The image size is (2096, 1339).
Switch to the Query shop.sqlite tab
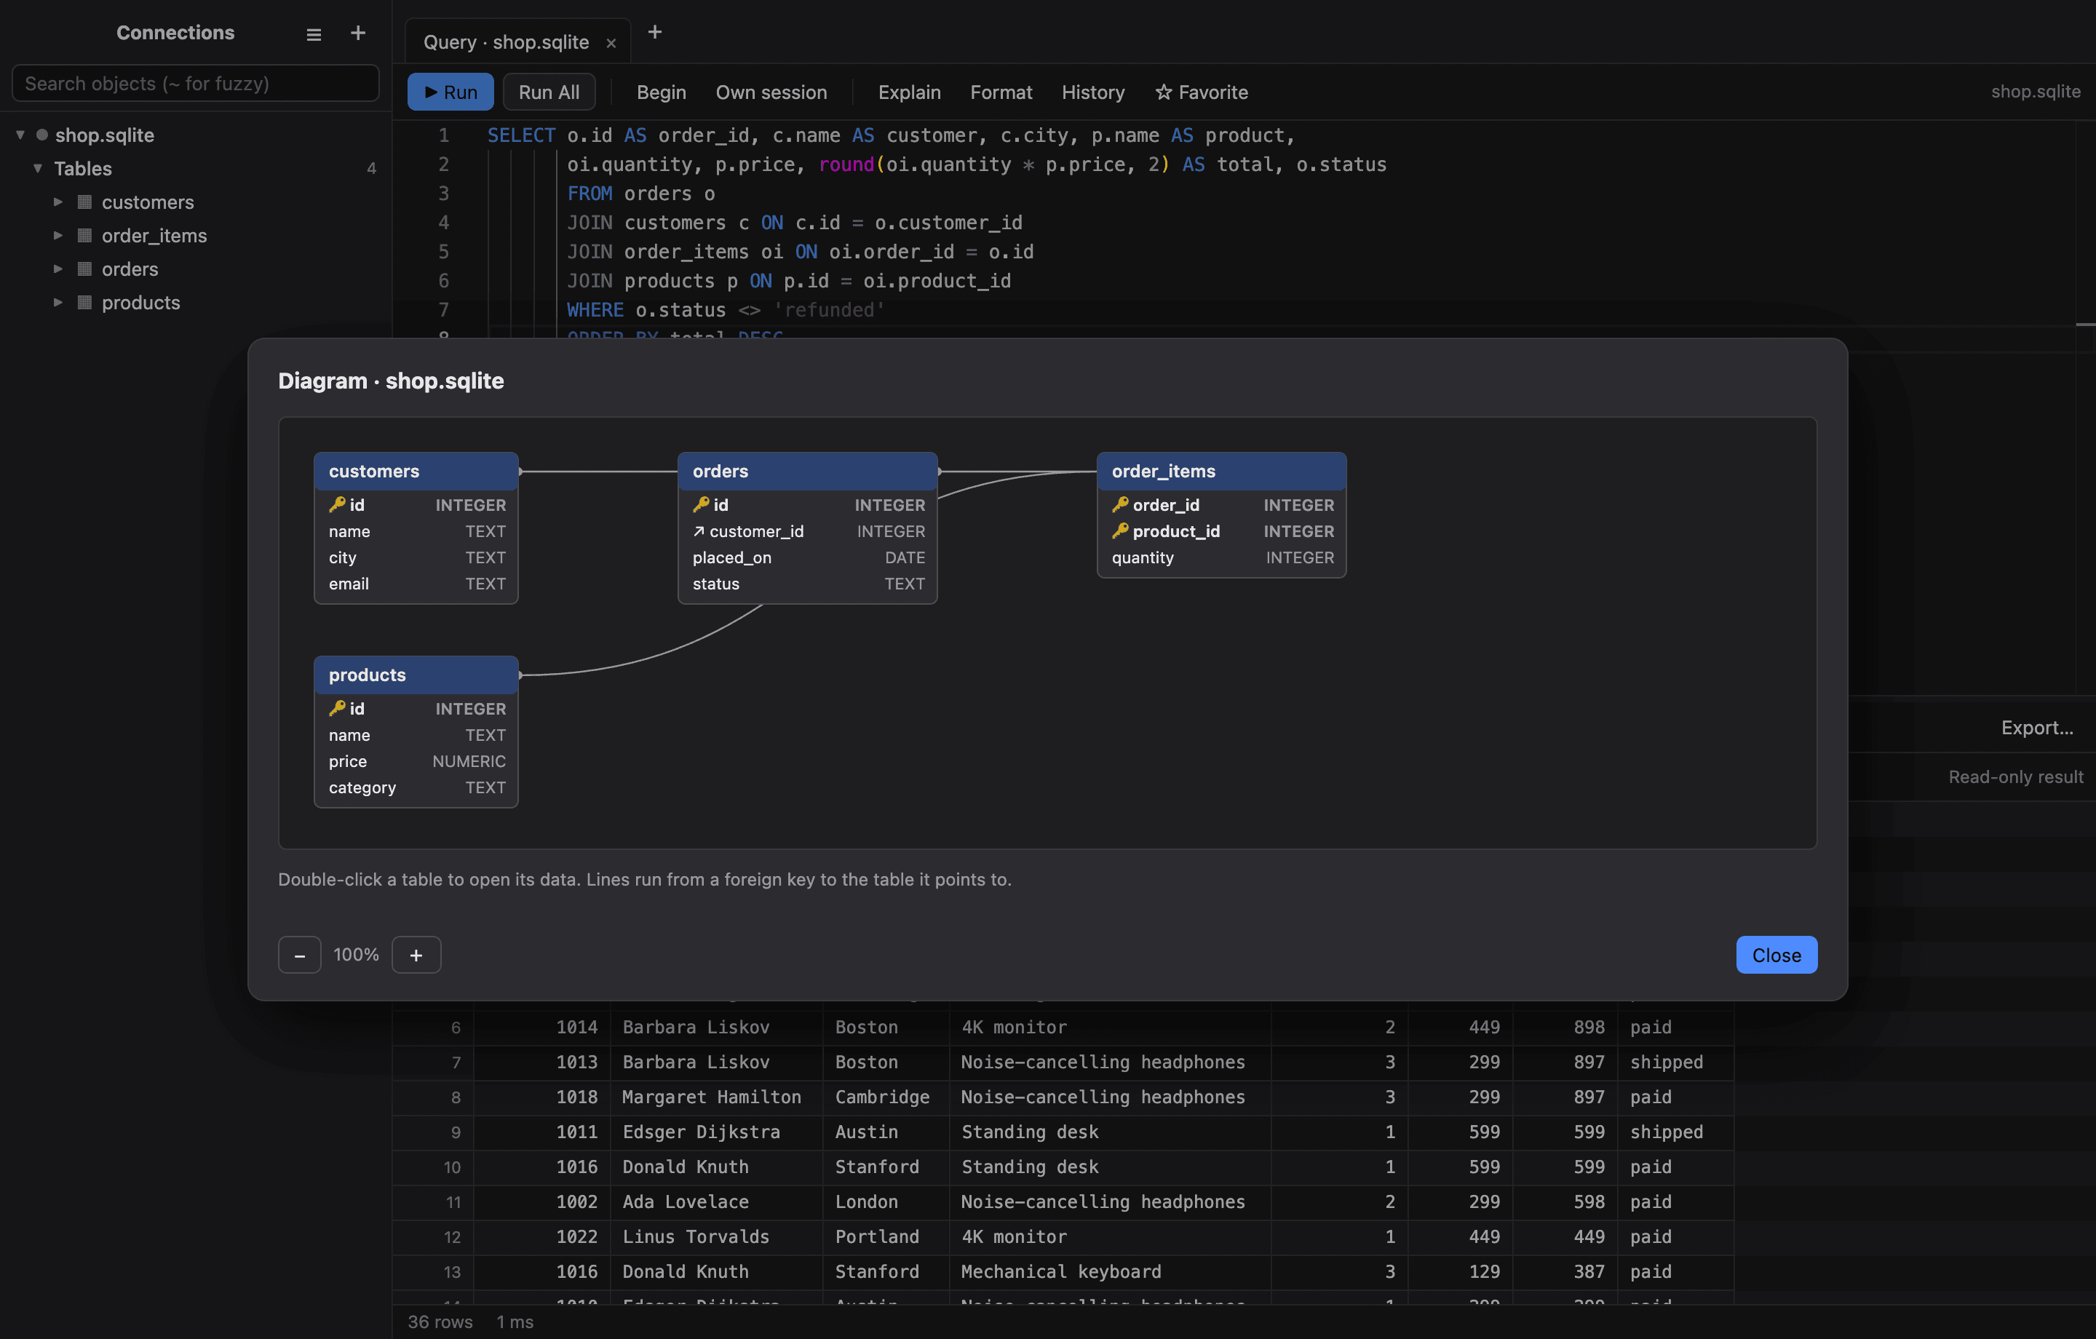pyautogui.click(x=506, y=43)
